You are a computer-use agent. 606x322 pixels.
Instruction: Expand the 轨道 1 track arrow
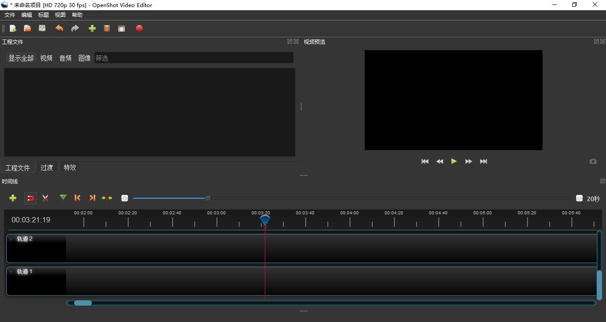11,272
